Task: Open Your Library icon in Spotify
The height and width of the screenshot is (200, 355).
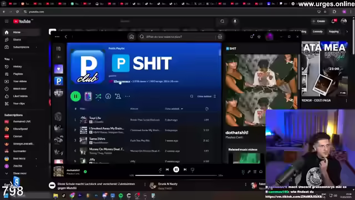Action: (58, 48)
